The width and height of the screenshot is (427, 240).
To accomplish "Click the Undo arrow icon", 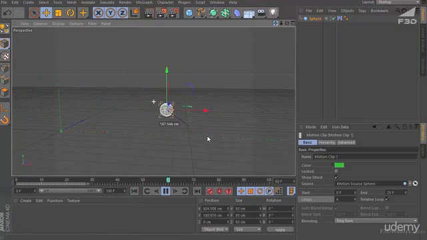I will [x=7, y=13].
